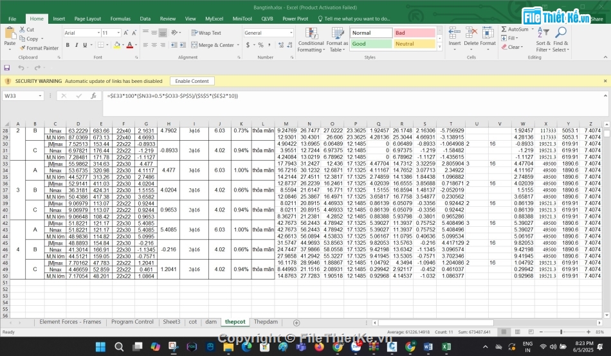Switch to the Thepdam sheet tab

[x=266, y=322]
